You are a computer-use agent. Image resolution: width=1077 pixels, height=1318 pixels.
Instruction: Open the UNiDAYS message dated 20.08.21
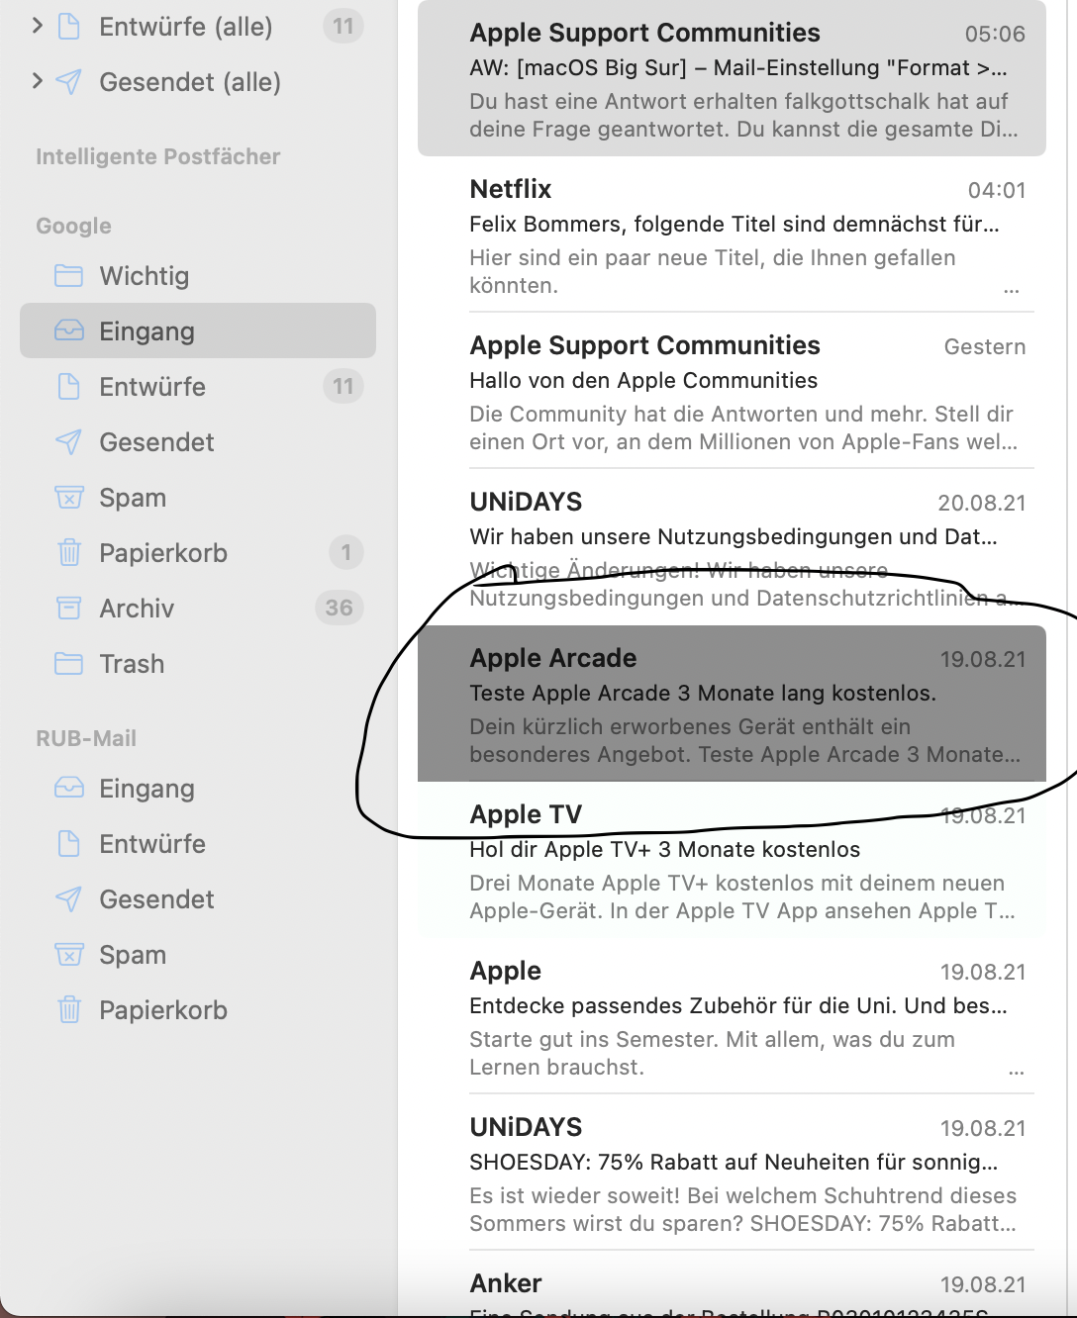coord(732,547)
